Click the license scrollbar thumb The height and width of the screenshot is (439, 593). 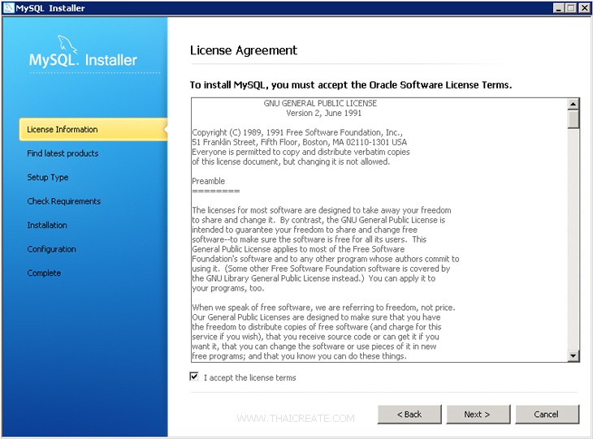[574, 119]
